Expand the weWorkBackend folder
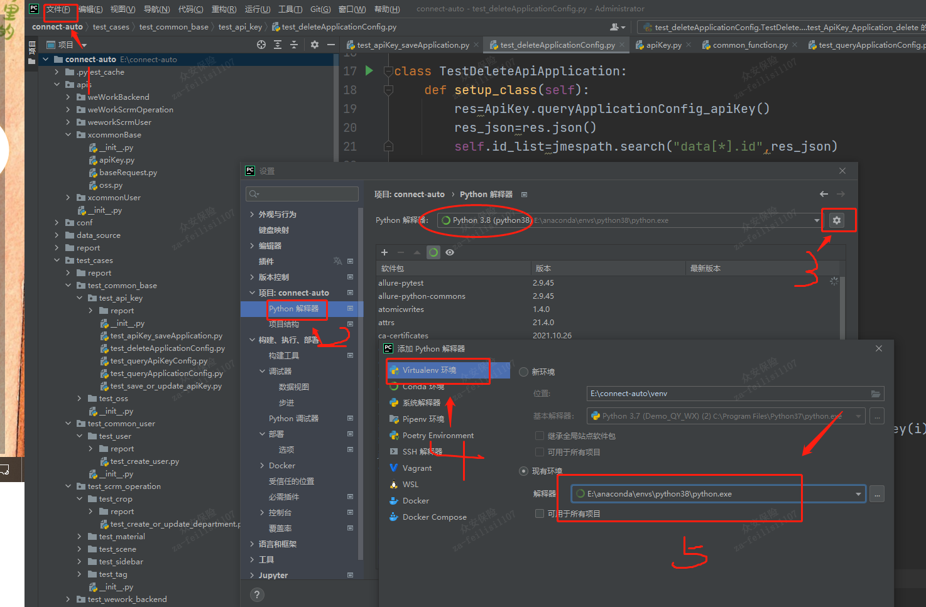This screenshot has width=926, height=607. coord(68,97)
